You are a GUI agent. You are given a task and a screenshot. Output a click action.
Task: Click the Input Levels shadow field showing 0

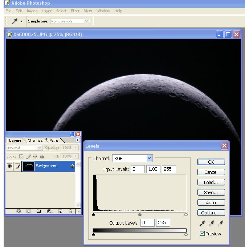click(138, 169)
